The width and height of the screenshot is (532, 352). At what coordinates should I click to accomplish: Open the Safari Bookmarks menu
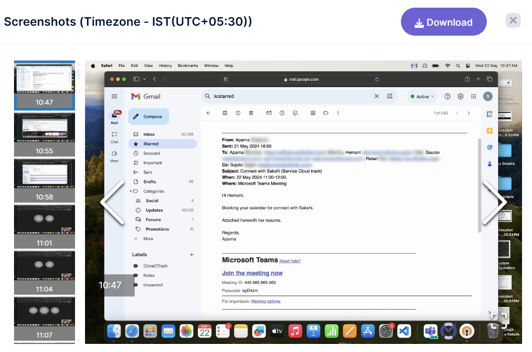(188, 66)
